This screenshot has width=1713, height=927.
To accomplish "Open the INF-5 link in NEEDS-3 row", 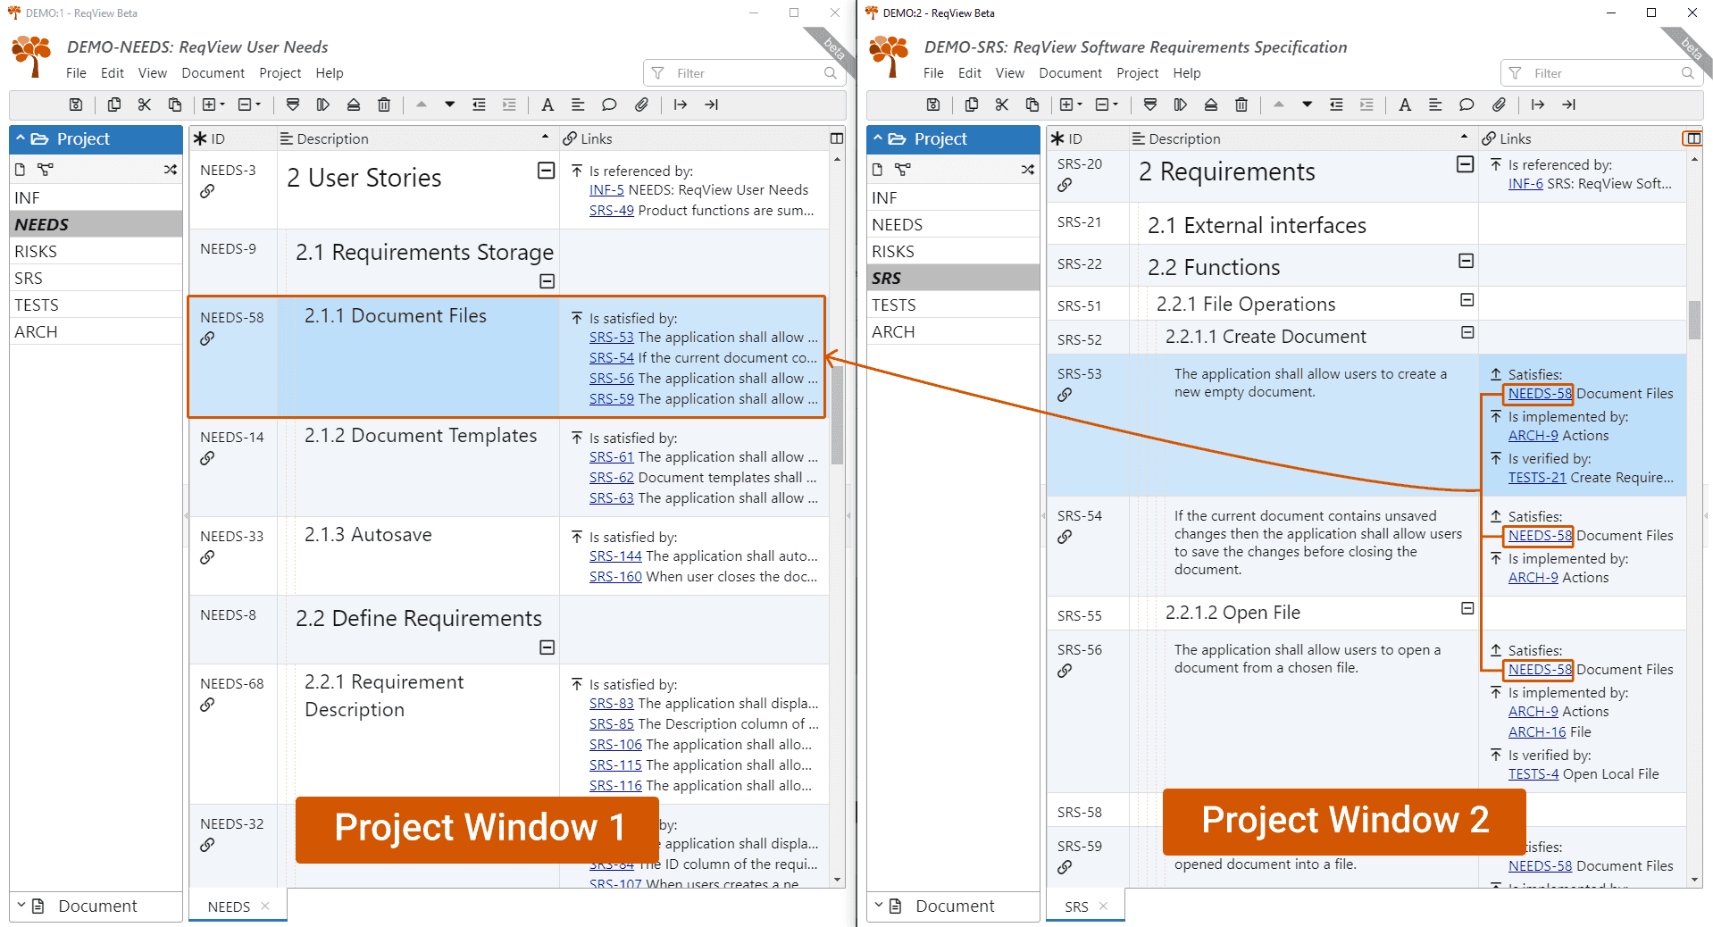I will coord(606,190).
